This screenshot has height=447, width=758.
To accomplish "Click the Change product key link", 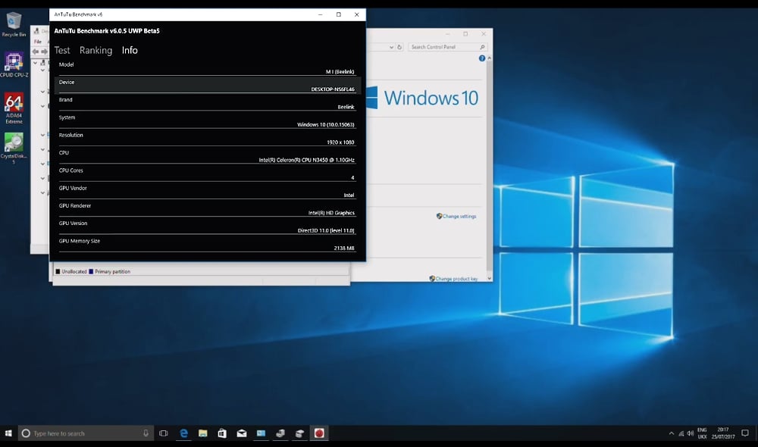I will click(456, 279).
